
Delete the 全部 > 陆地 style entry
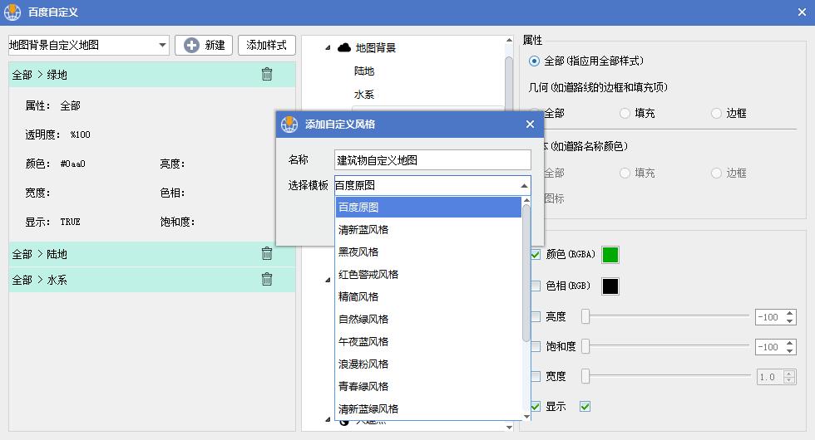267,253
